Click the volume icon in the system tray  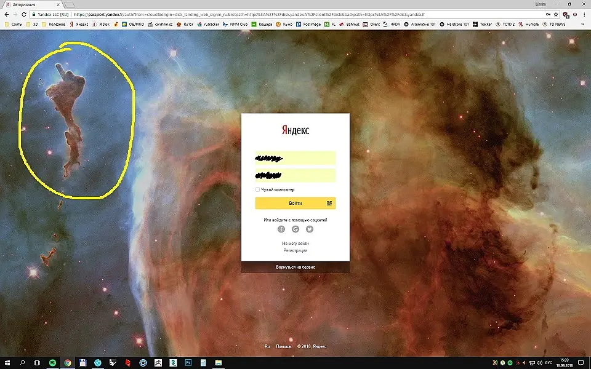point(539,363)
